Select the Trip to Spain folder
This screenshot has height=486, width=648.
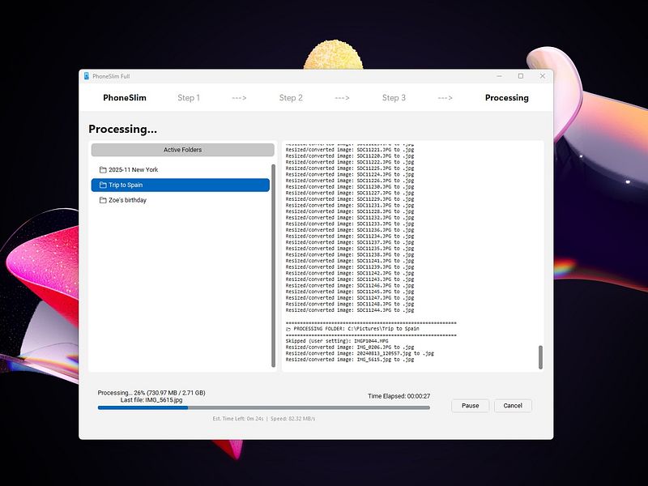(x=180, y=185)
